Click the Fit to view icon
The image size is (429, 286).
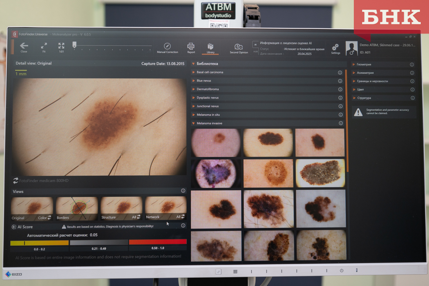pyautogui.click(x=44, y=46)
